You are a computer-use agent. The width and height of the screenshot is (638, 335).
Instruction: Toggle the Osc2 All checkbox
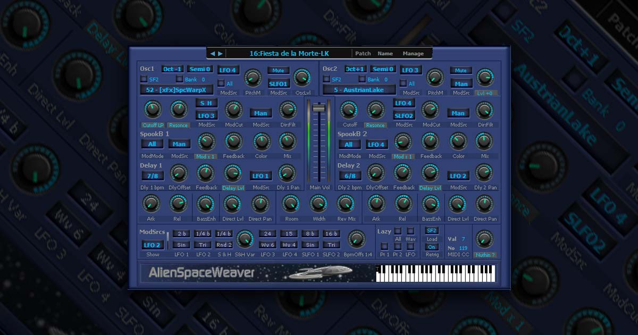pos(403,83)
